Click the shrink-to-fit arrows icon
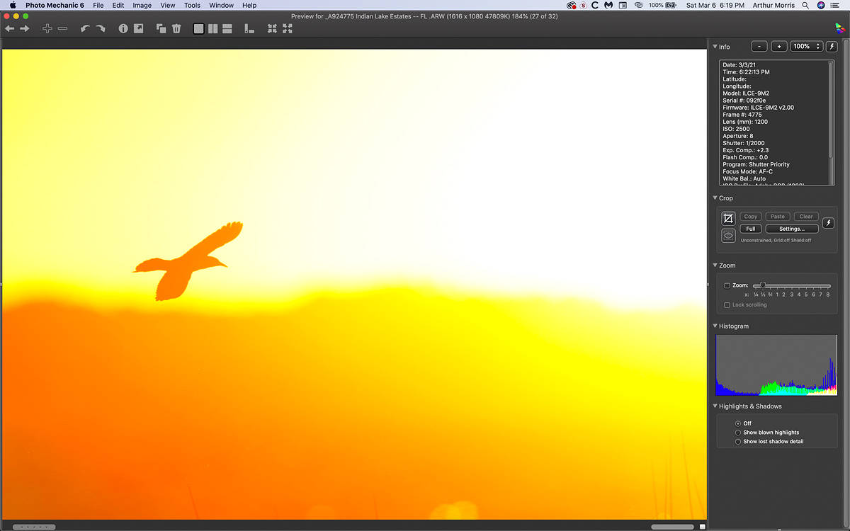This screenshot has width=850, height=531. [x=272, y=29]
